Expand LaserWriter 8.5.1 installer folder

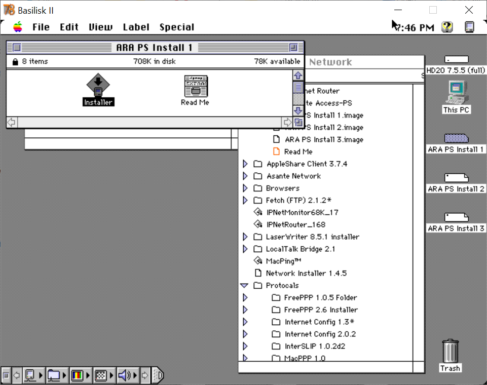245,237
